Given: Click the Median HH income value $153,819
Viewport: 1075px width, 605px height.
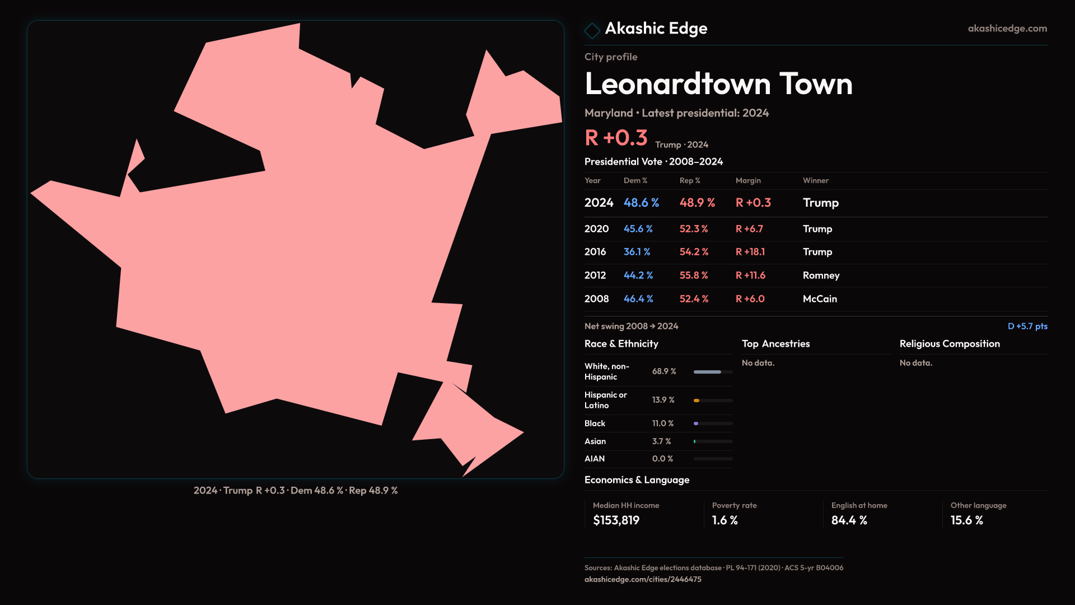Looking at the screenshot, I should (x=616, y=520).
